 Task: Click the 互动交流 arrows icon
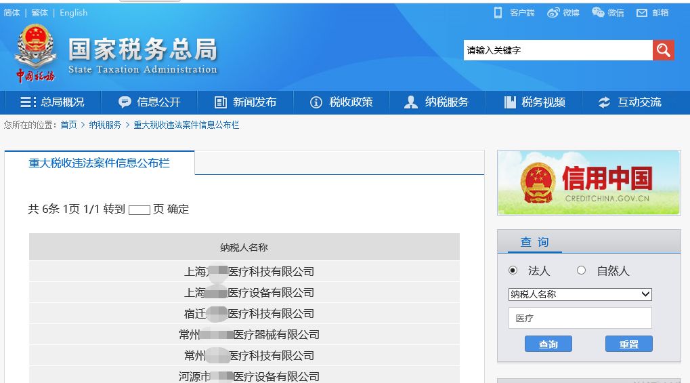coord(604,102)
